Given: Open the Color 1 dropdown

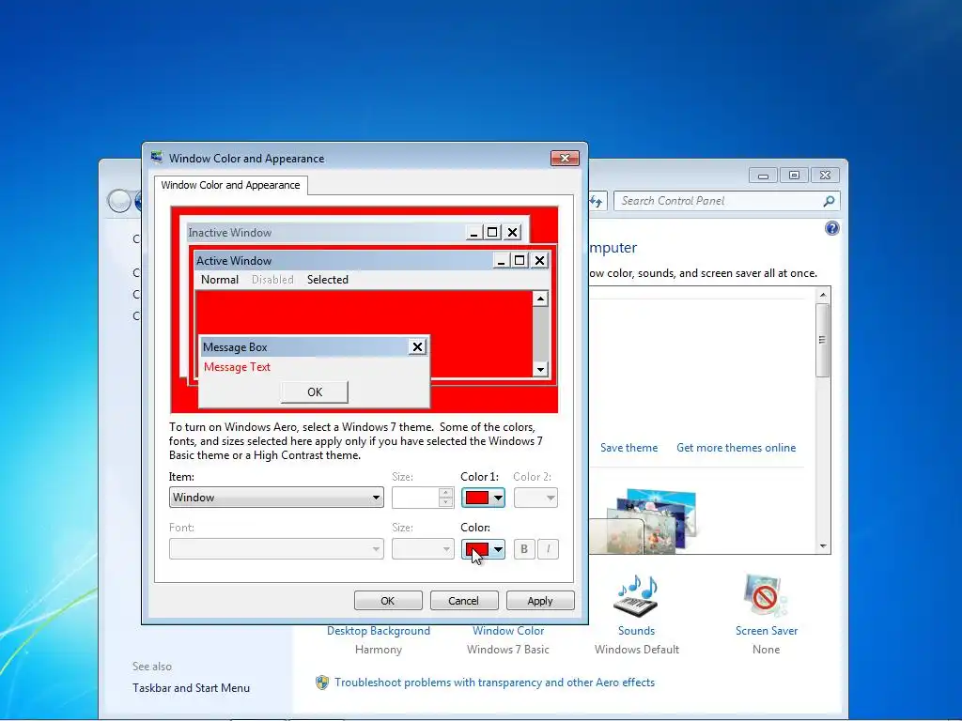Looking at the screenshot, I should click(483, 498).
